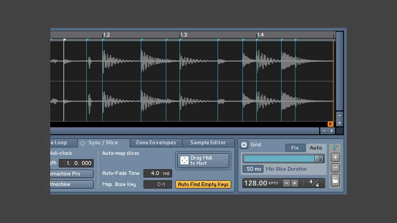Image resolution: width=397 pixels, height=223 pixels.
Task: Select the Time machine Pro mode button
Action: click(x=71, y=174)
